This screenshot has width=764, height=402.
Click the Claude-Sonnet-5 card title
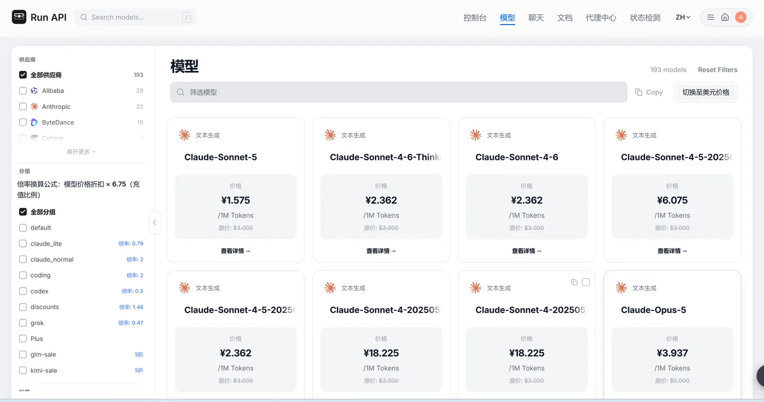click(220, 157)
